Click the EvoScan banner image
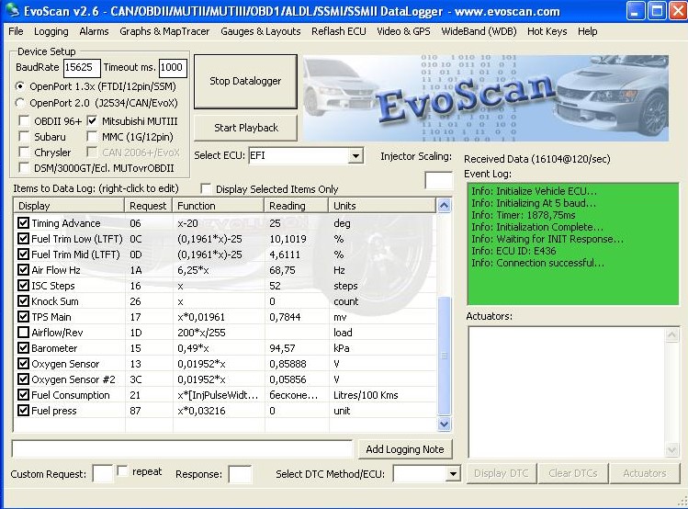 486,98
